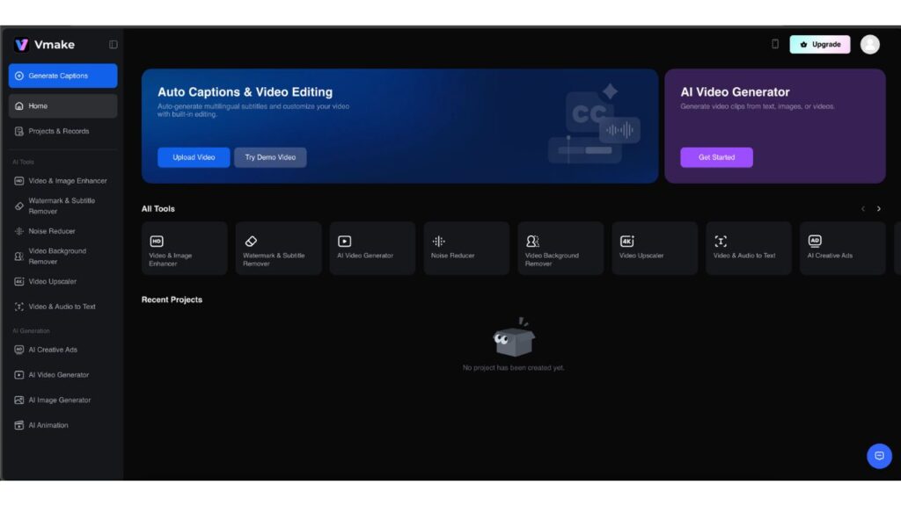This screenshot has height=506, width=901.
Task: Open AI Creative Ads tool card
Action: point(842,249)
